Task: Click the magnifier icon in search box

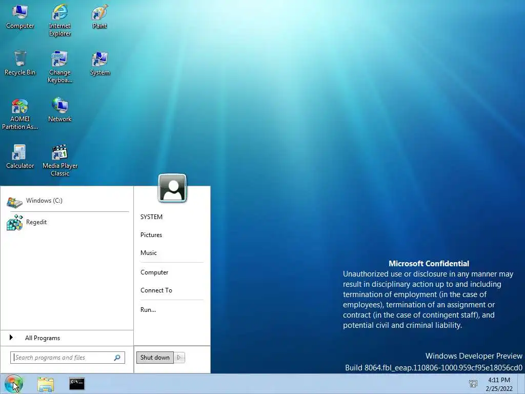Action: tap(117, 358)
